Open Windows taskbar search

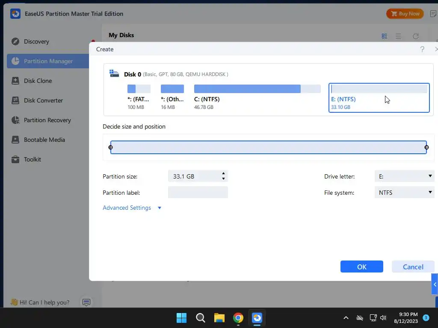[x=200, y=318]
